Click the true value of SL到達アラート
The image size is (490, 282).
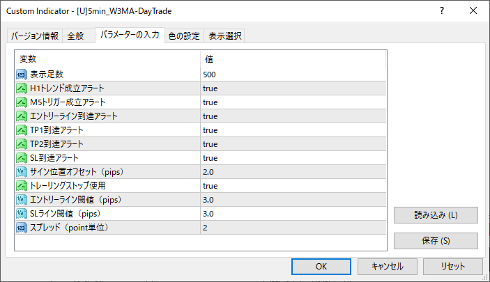point(210,158)
